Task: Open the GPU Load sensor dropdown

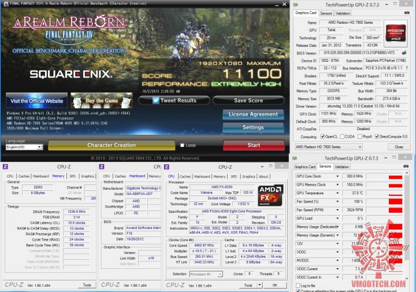Action: coord(337,219)
